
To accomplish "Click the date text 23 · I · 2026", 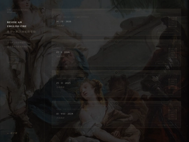I will [63, 52].
